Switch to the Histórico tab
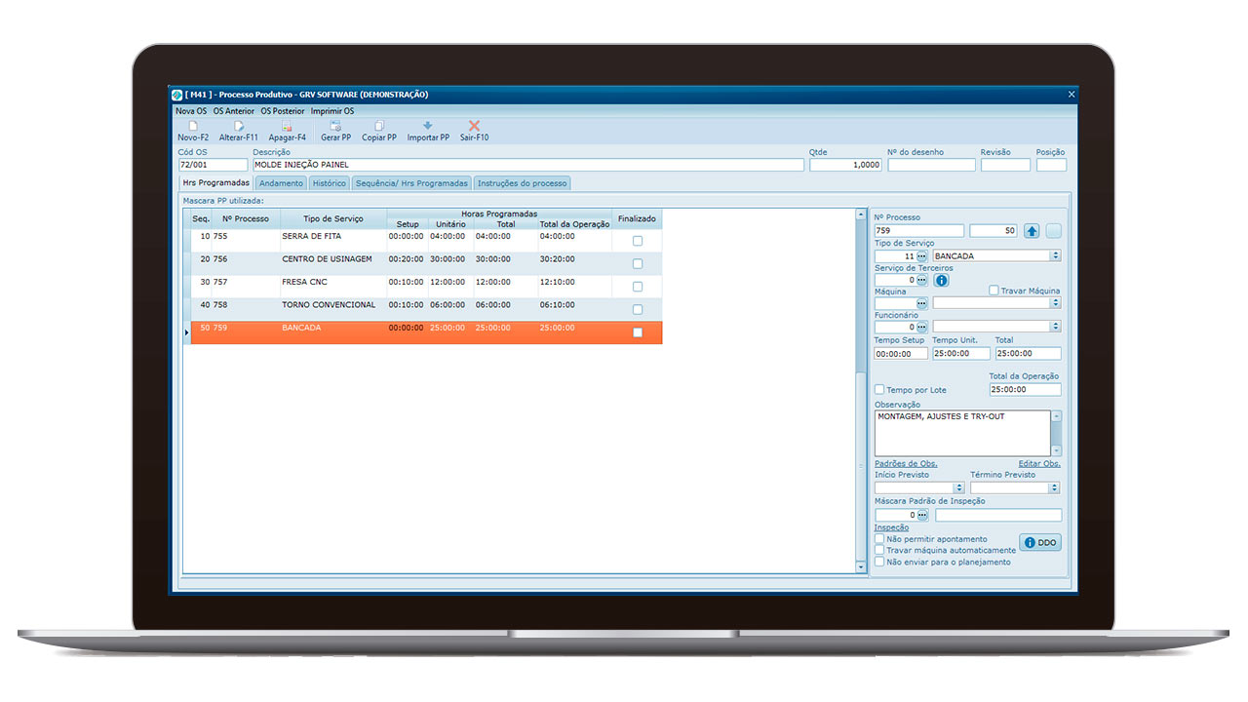The width and height of the screenshot is (1248, 702). pos(330,183)
